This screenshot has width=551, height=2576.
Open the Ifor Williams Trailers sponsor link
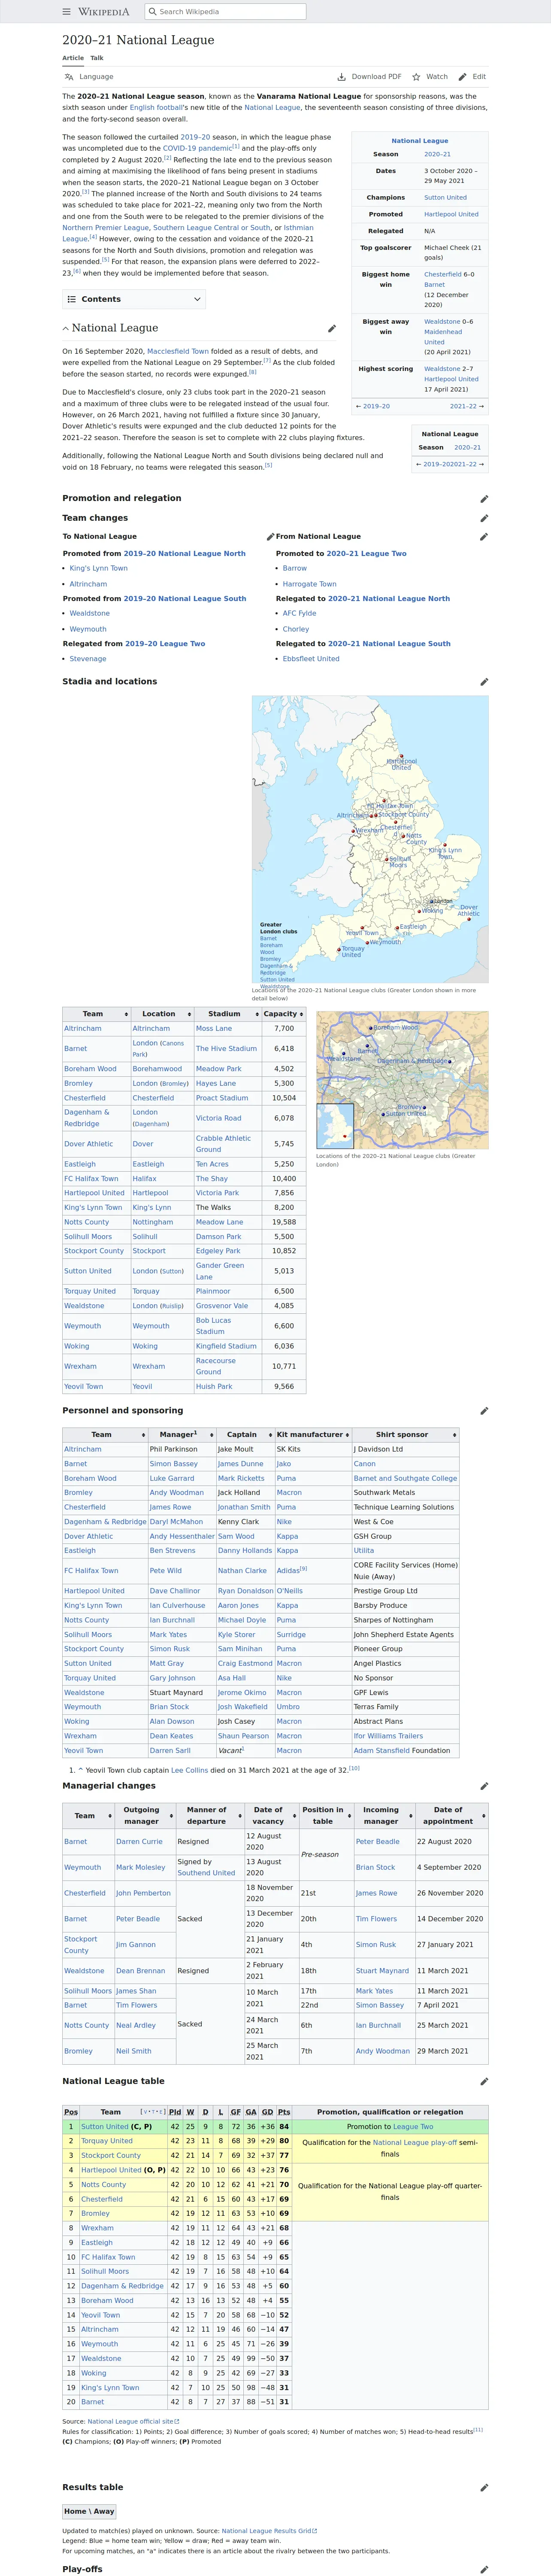tap(388, 1736)
